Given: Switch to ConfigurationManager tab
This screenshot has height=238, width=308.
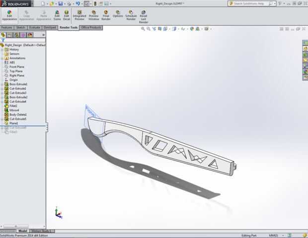Looking at the screenshot, I should coord(16,35).
